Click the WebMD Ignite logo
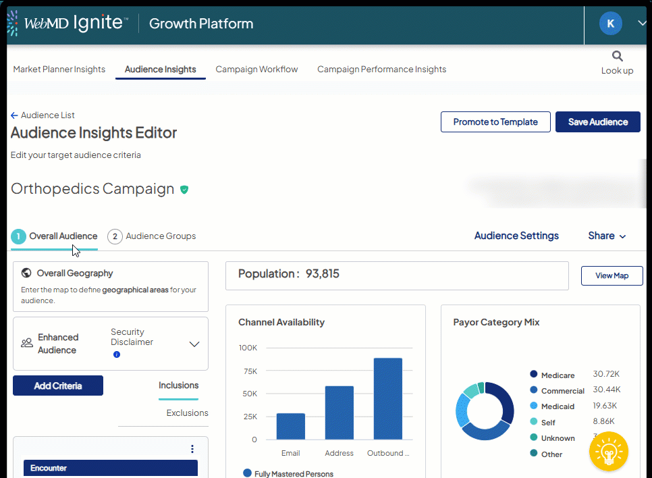 pyautogui.click(x=67, y=24)
